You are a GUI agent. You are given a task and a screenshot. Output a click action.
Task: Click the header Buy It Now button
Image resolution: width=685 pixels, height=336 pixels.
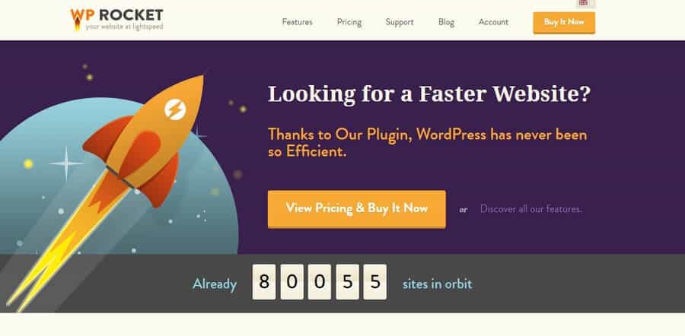(564, 22)
